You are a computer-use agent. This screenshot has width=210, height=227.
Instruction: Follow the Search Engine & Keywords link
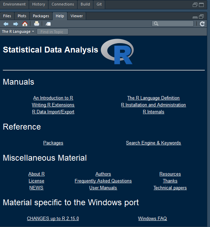pyautogui.click(x=153, y=143)
